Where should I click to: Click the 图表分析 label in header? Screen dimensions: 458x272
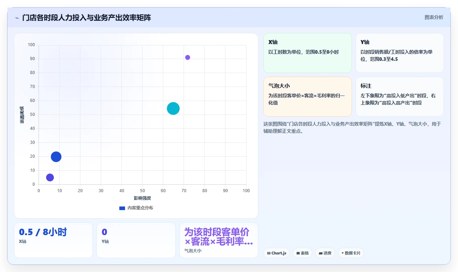[x=434, y=17]
